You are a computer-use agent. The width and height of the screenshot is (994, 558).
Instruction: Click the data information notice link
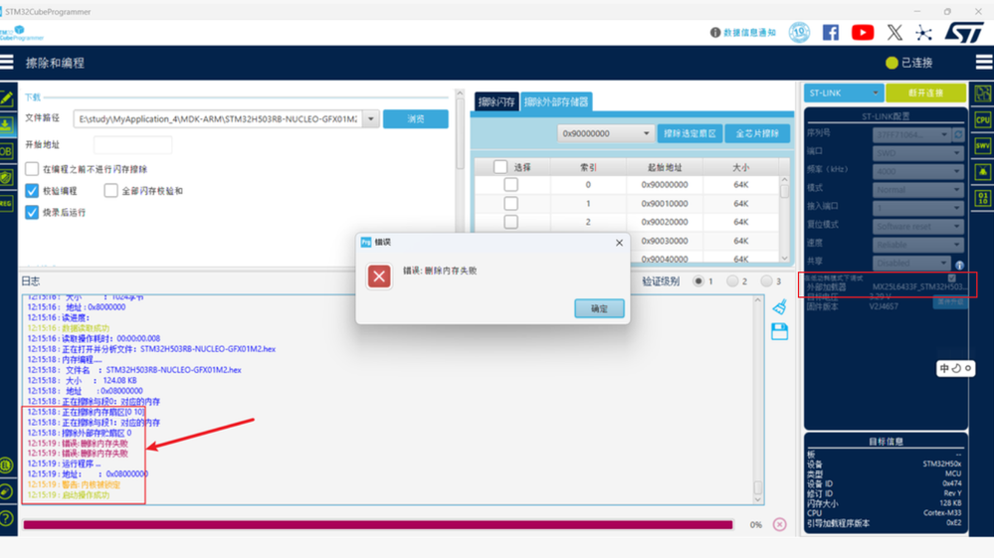[743, 32]
